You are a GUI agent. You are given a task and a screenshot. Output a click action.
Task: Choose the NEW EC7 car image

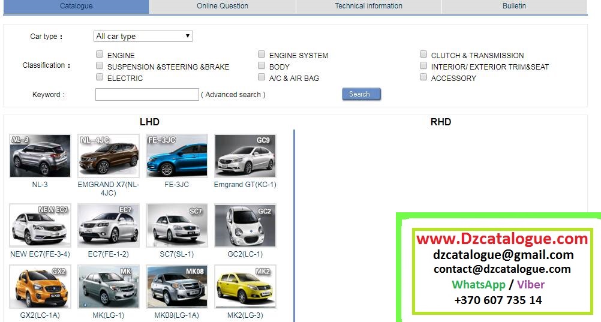click(x=40, y=225)
